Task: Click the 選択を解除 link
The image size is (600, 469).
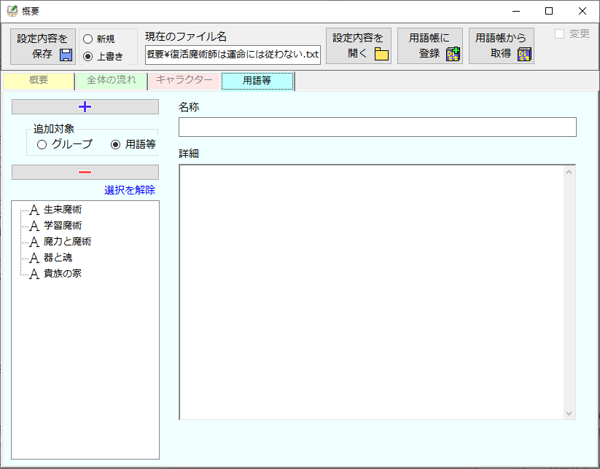Action: pos(130,190)
